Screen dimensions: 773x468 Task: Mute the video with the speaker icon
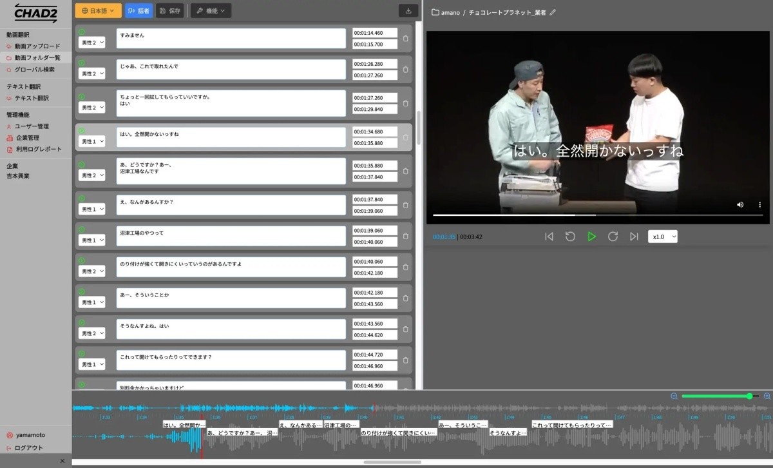tap(740, 204)
